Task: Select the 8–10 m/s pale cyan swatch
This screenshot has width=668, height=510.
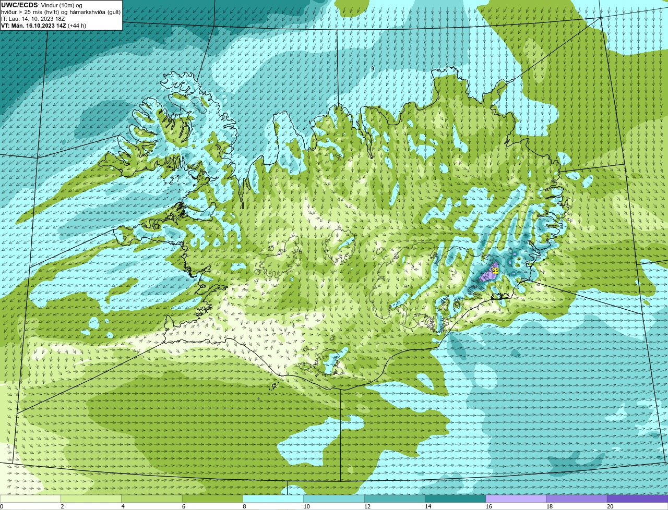Action: (273, 499)
